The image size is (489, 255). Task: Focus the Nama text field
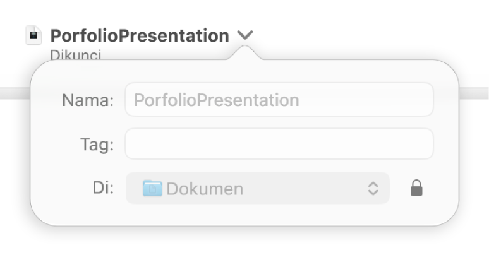point(279,100)
